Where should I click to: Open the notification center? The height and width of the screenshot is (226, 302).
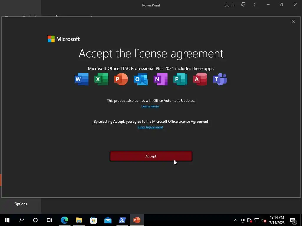(x=293, y=220)
